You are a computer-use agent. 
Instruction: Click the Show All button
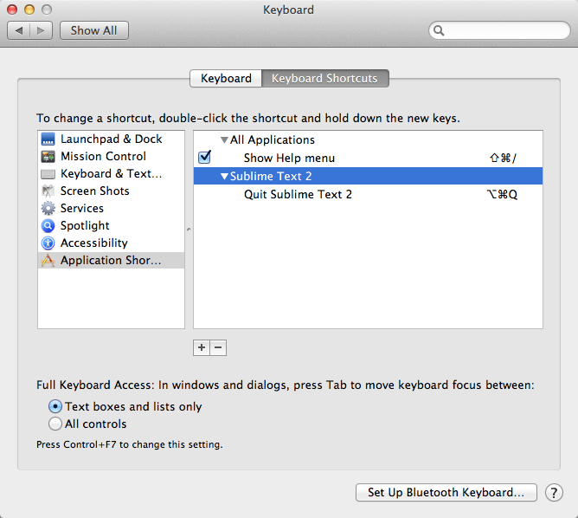(x=94, y=30)
